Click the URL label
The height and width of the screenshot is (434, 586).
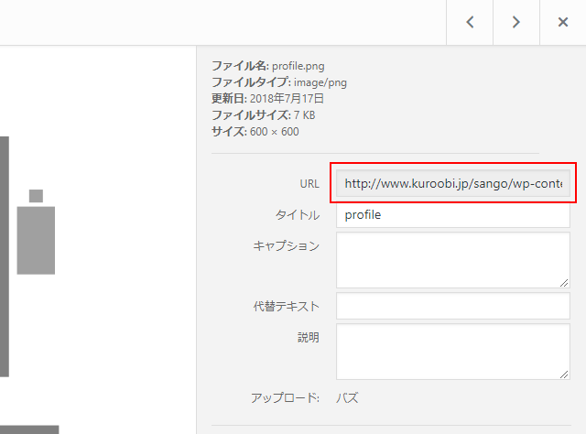[x=309, y=184]
